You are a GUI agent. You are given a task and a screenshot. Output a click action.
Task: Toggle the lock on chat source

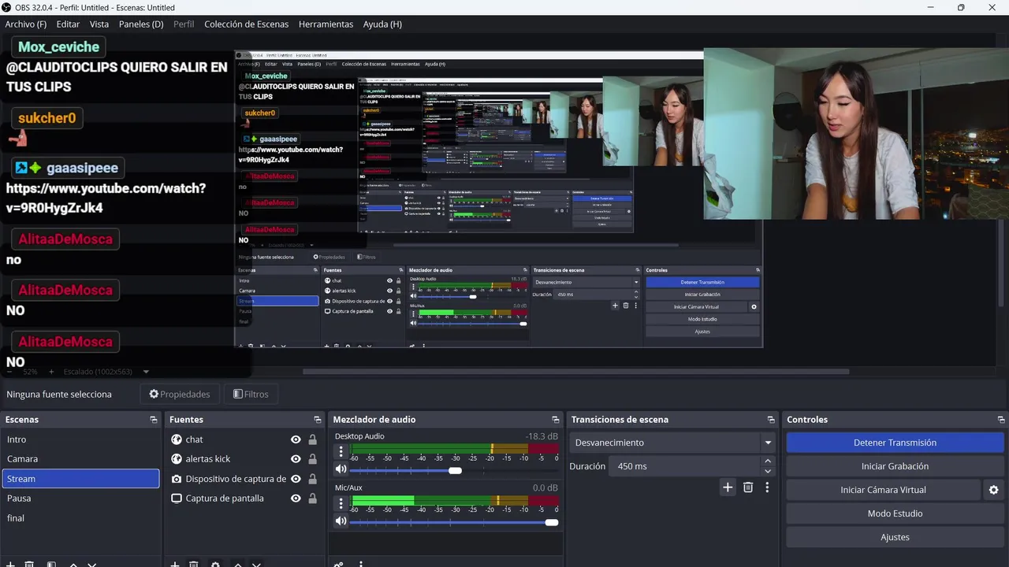[312, 439]
